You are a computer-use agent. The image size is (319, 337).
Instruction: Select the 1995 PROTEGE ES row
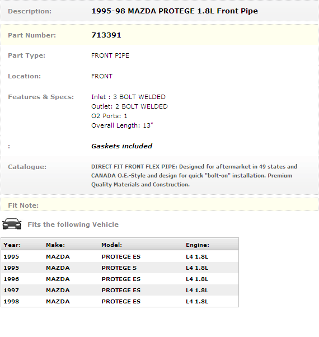pos(120,256)
